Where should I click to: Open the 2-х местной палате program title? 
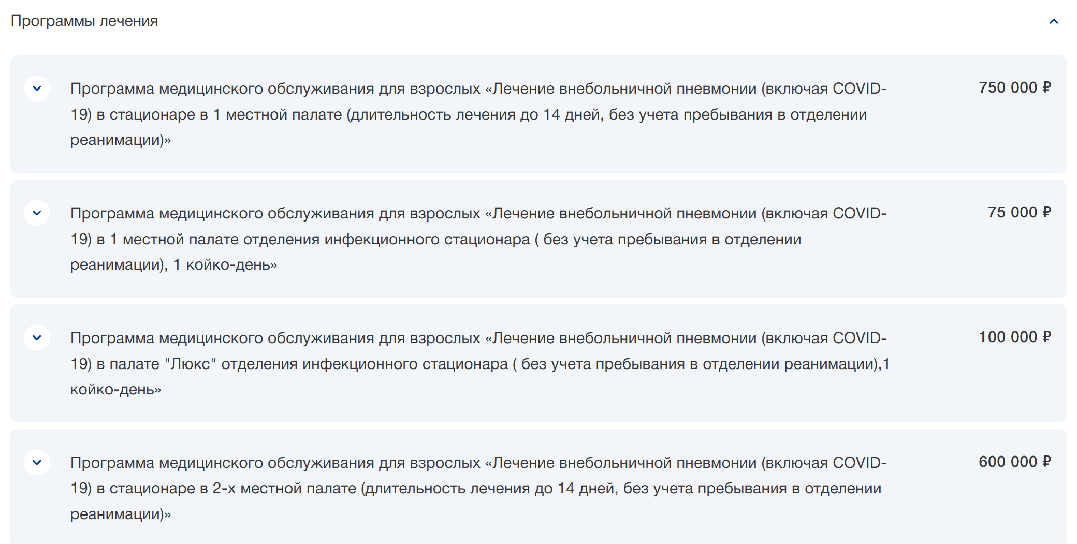[x=478, y=463]
